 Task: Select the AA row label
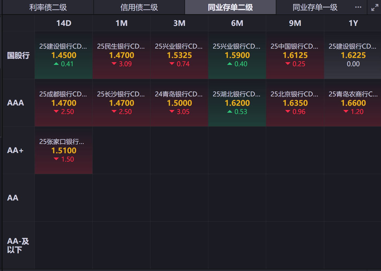(18, 198)
